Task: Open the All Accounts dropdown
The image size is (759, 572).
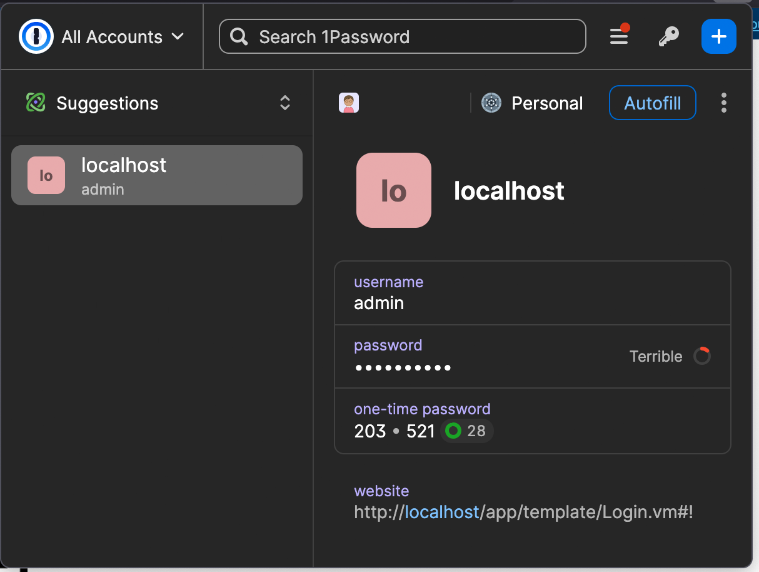Action: point(122,37)
